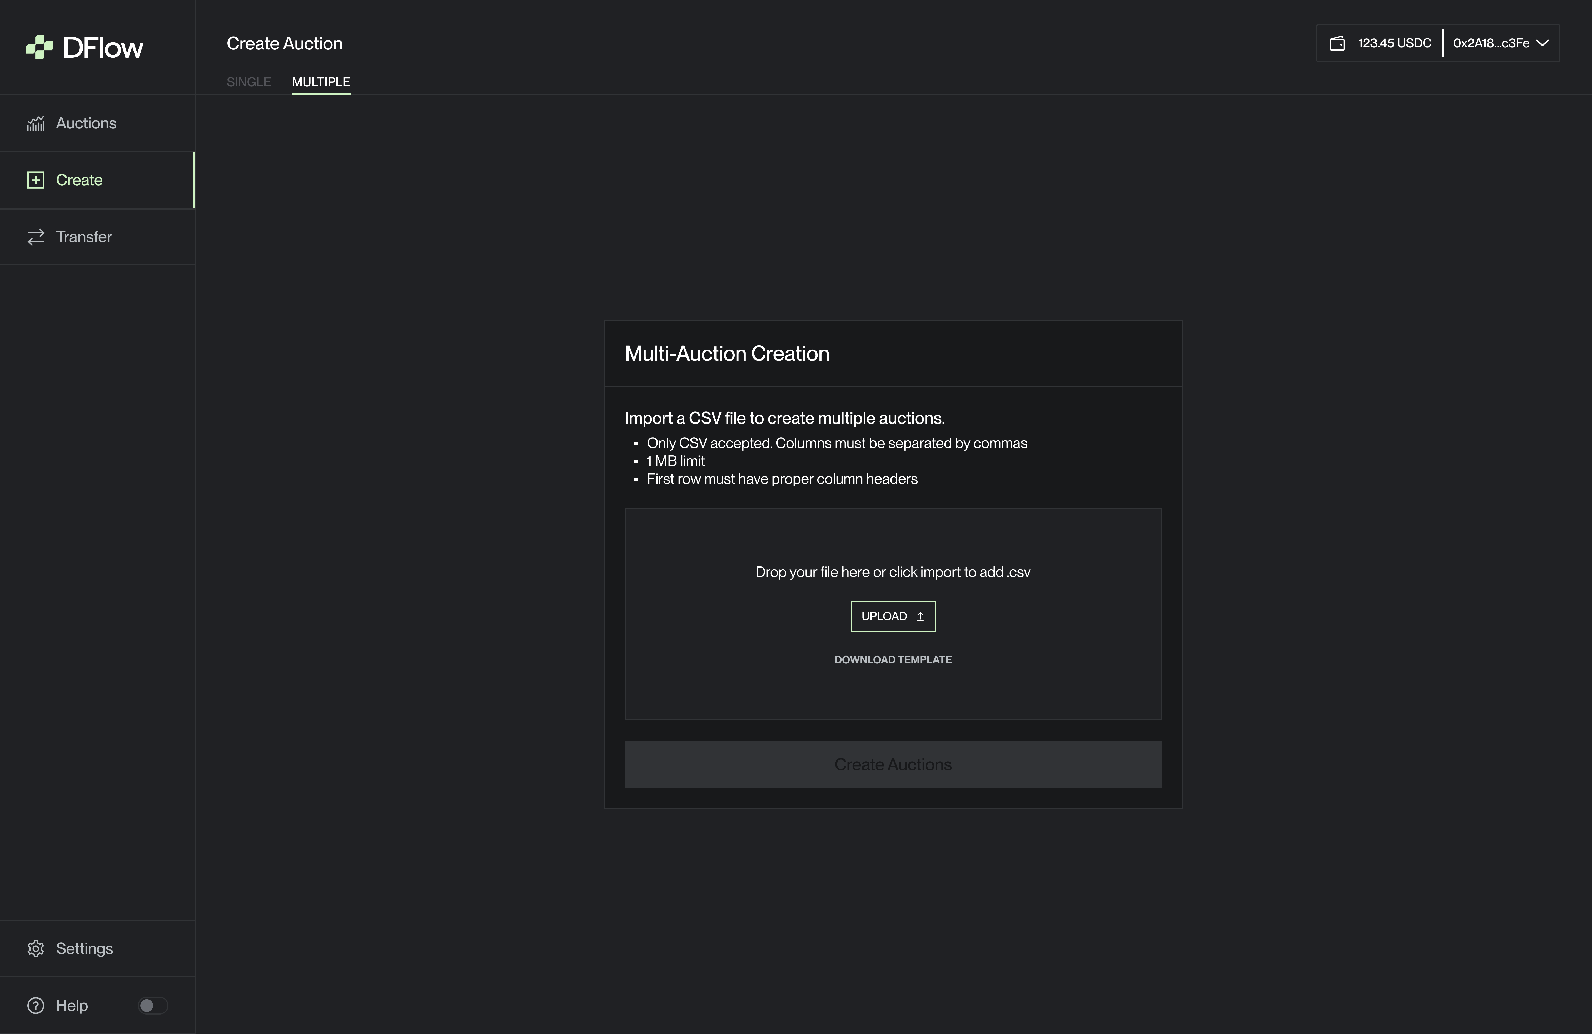Click the Auctions chart icon

click(x=36, y=124)
